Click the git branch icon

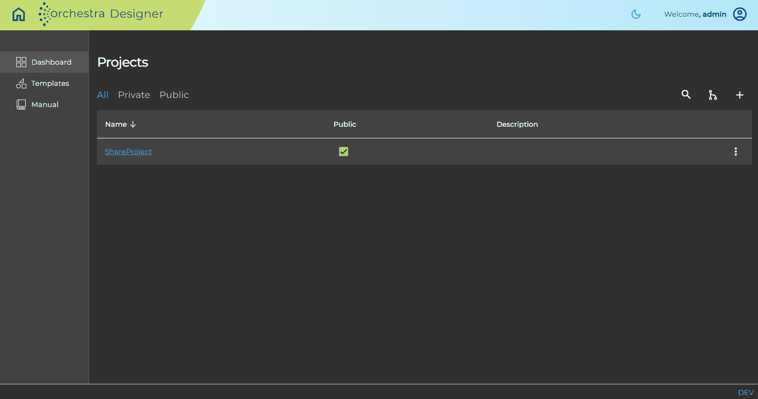coord(713,95)
